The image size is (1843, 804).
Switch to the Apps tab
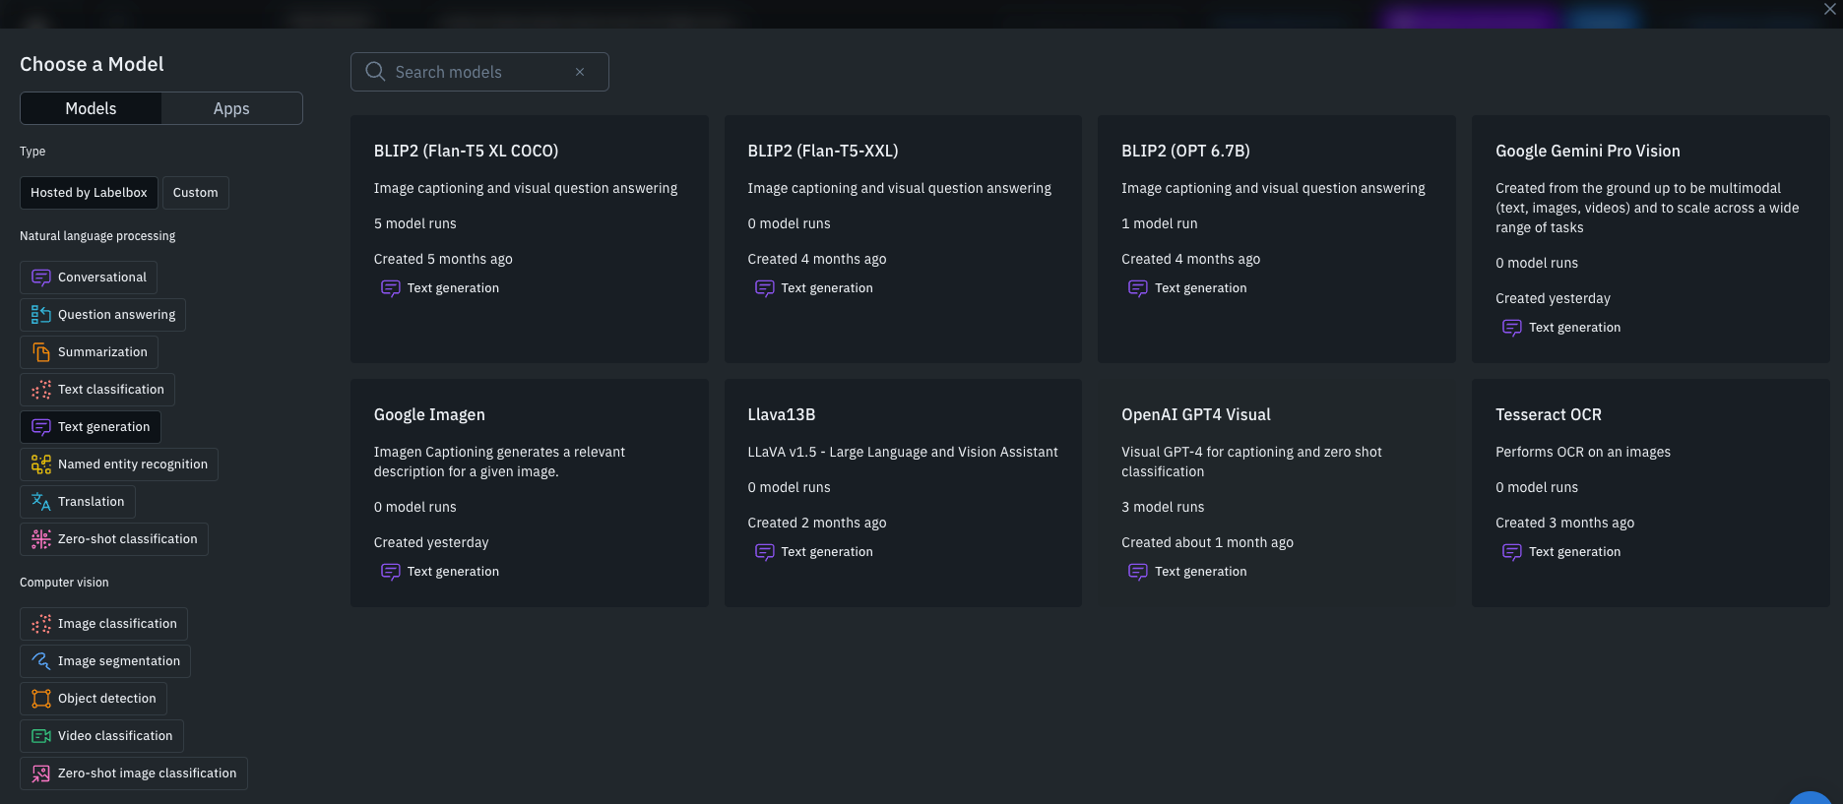coord(231,108)
